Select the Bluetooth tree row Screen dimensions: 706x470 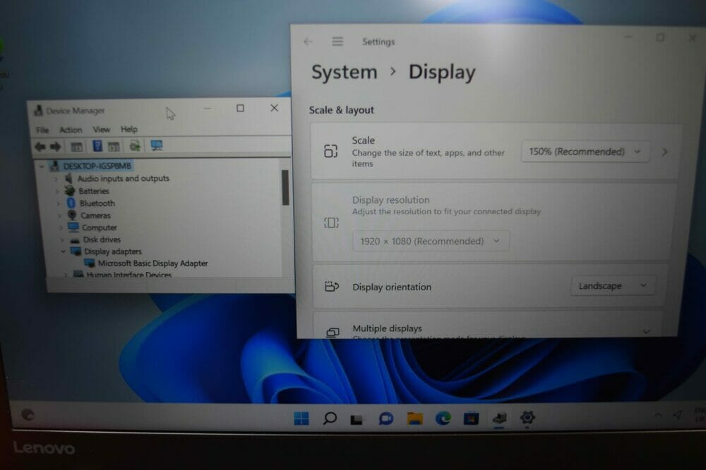tap(97, 203)
